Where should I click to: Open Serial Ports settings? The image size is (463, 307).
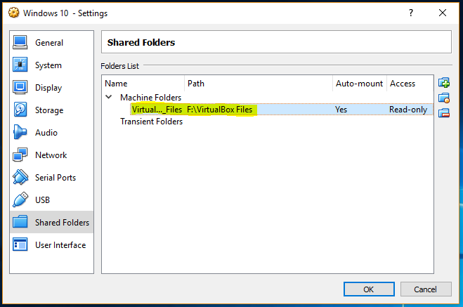56,178
